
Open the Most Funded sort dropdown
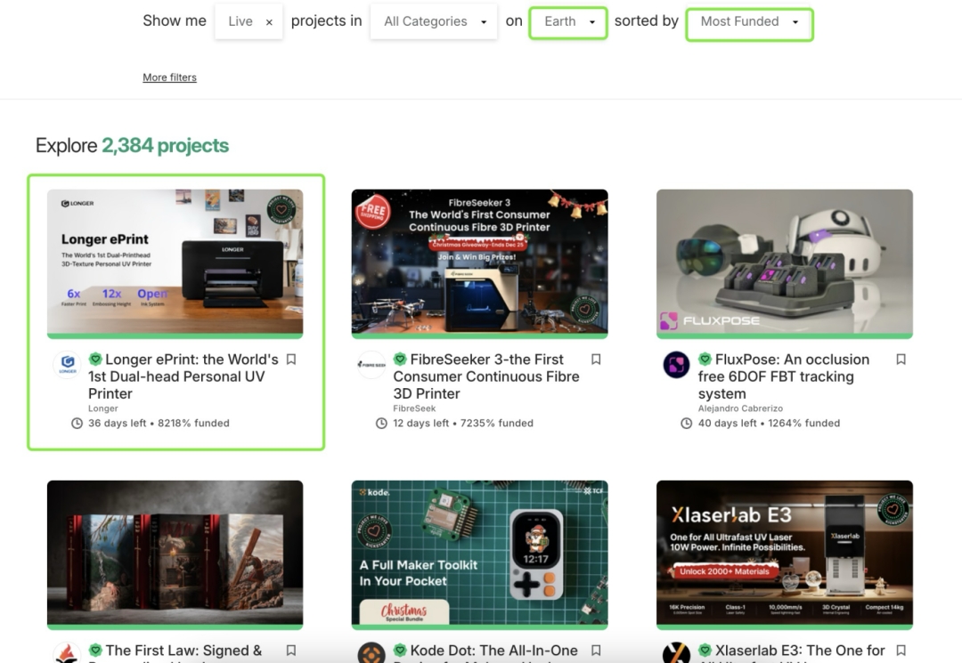pyautogui.click(x=749, y=21)
